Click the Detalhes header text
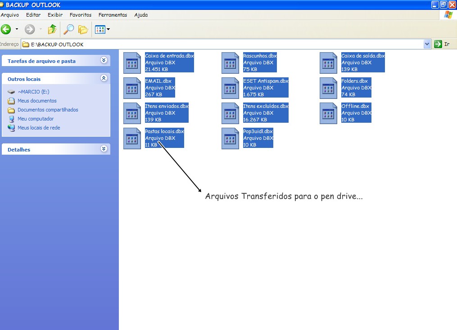Image resolution: width=457 pixels, height=330 pixels. (18, 150)
